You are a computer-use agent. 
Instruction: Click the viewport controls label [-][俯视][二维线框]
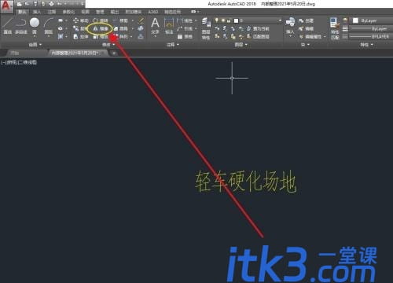(x=19, y=62)
